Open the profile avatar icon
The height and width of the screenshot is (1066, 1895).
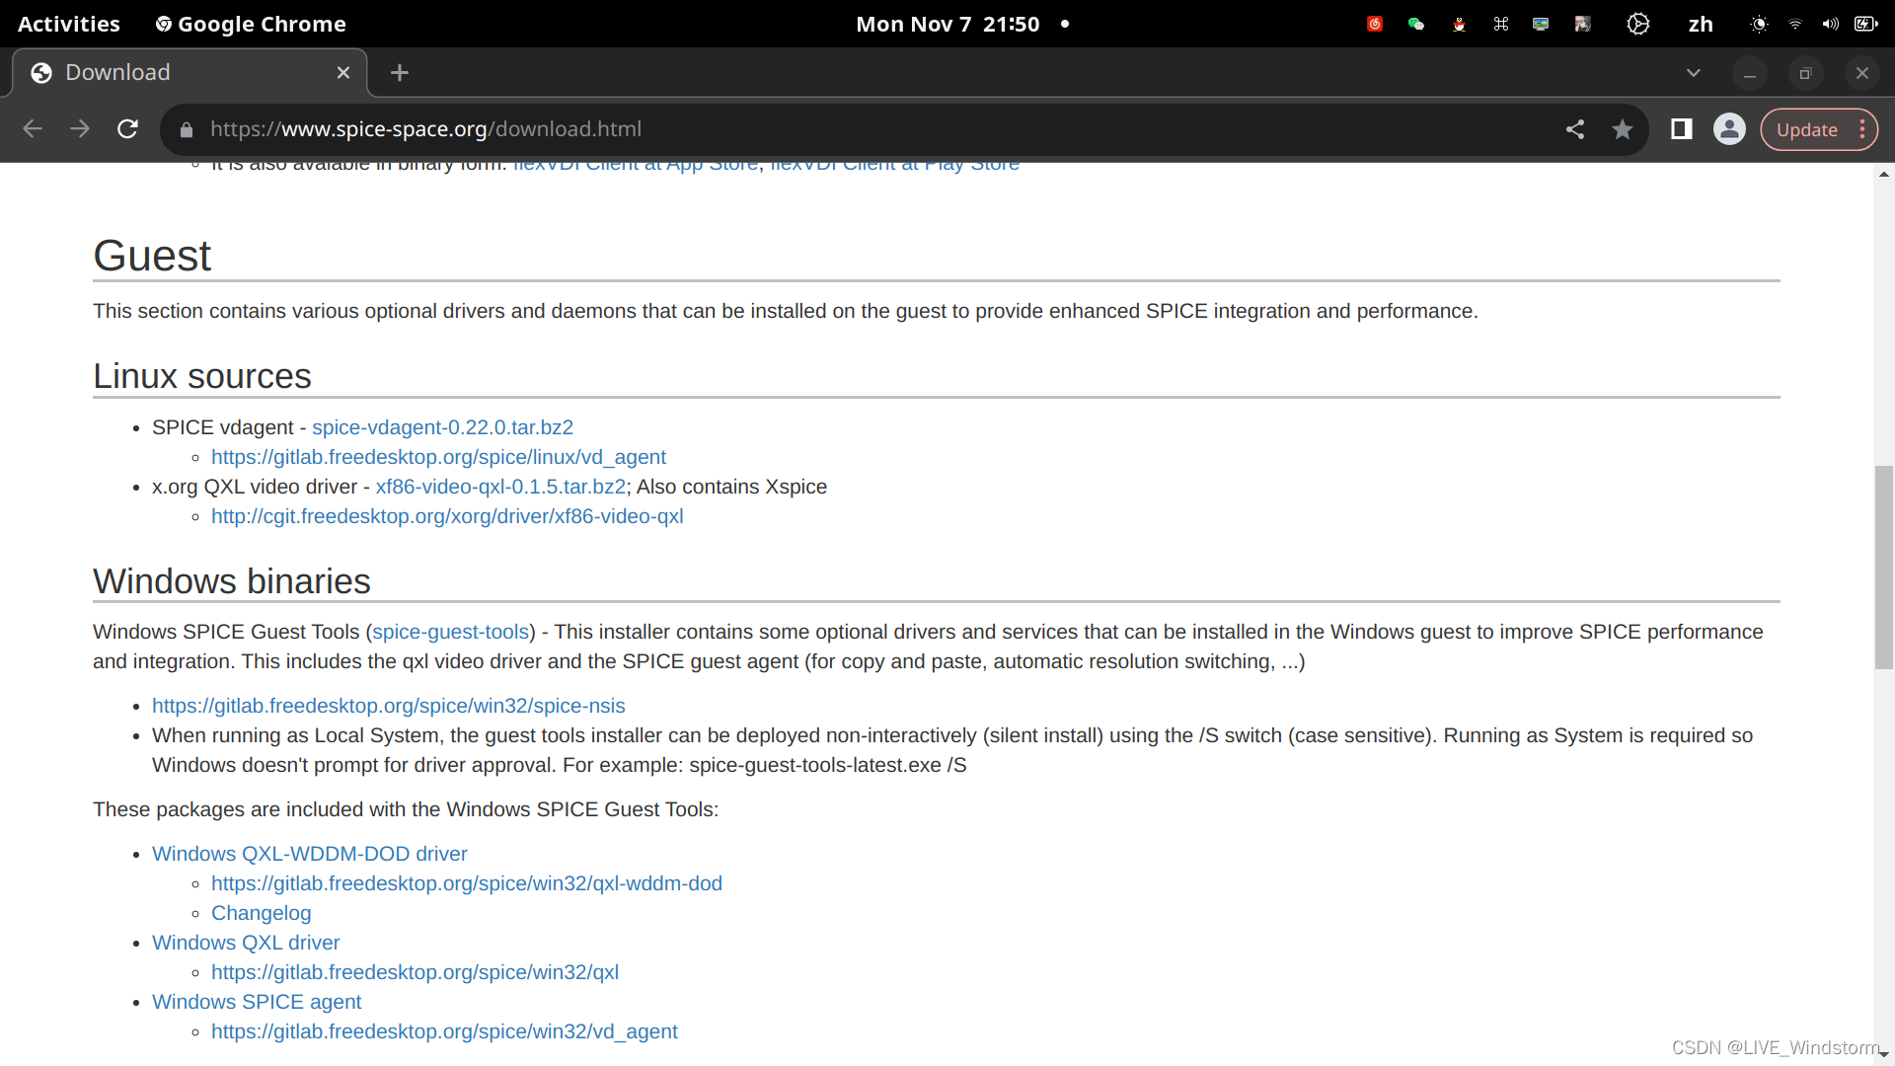[x=1729, y=129]
